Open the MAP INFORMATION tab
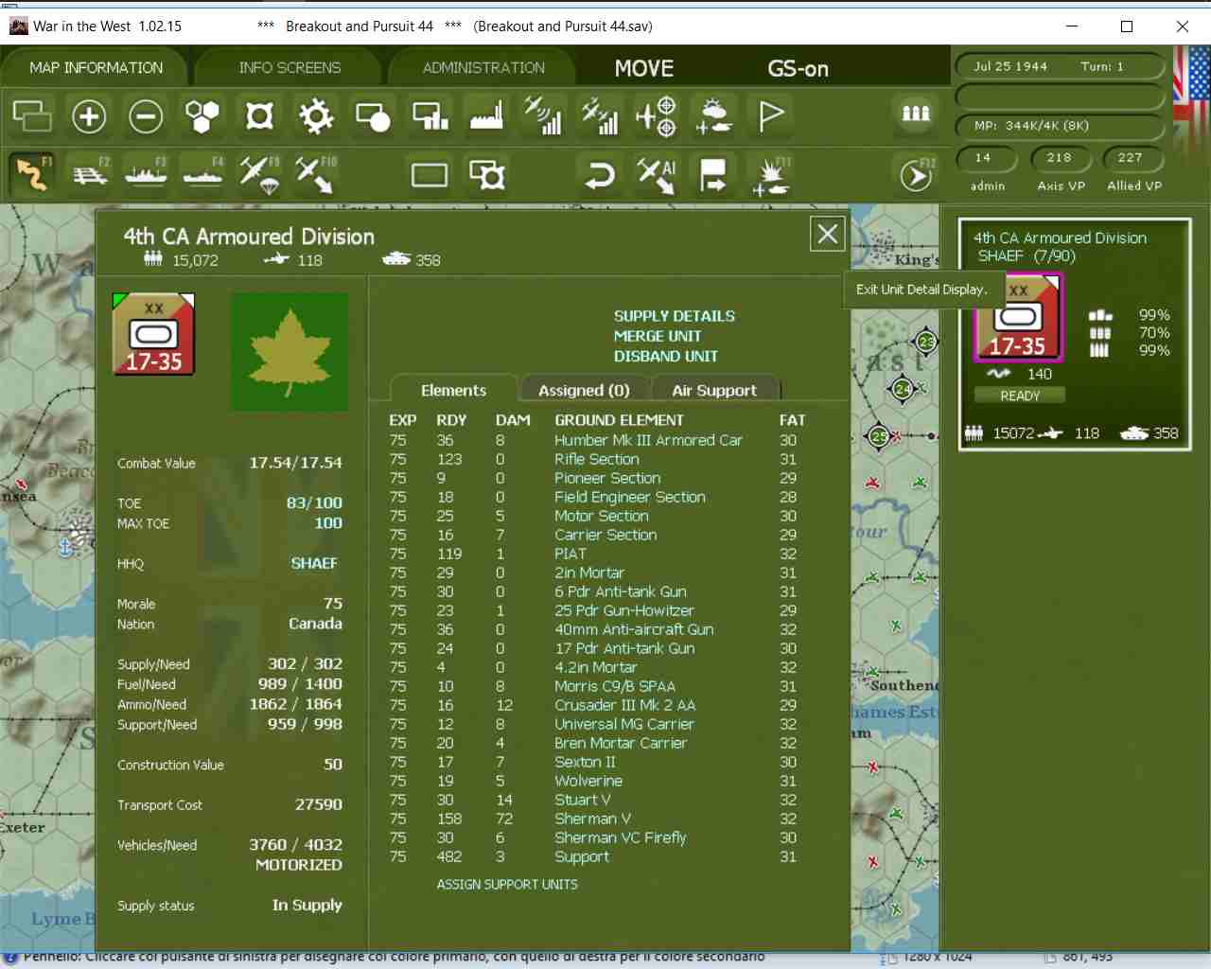Image resolution: width=1211 pixels, height=969 pixels. pos(97,68)
